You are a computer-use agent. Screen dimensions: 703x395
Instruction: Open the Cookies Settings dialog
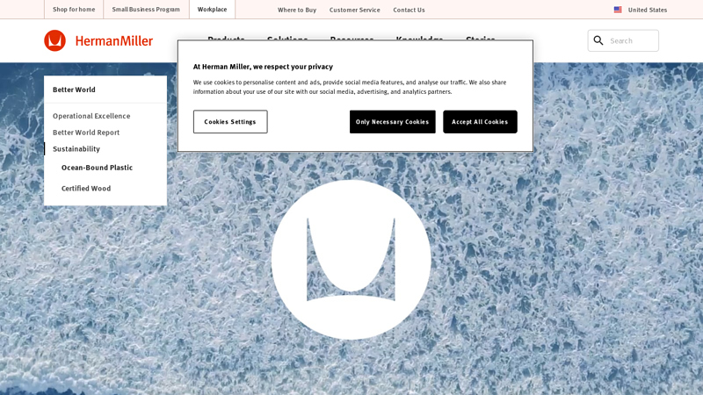[230, 122]
